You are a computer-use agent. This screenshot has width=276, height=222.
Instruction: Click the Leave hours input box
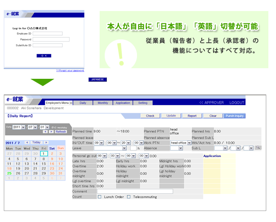[133, 148]
